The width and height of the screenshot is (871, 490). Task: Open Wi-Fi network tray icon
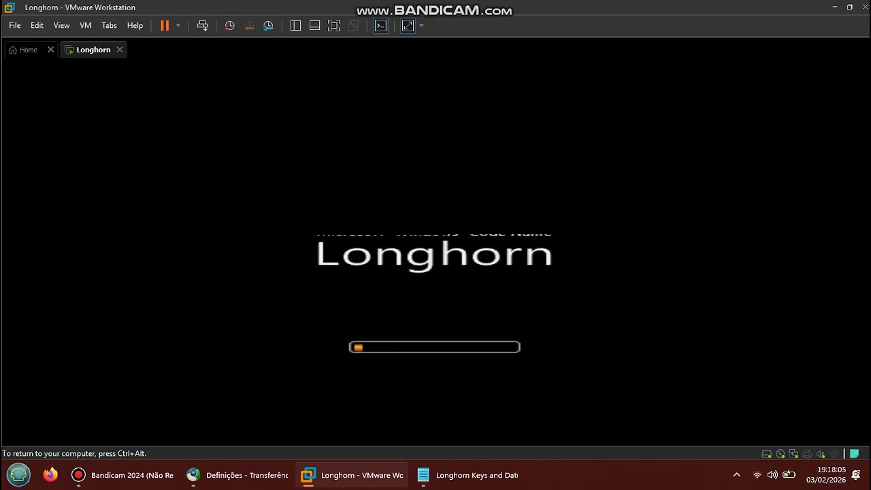757,475
